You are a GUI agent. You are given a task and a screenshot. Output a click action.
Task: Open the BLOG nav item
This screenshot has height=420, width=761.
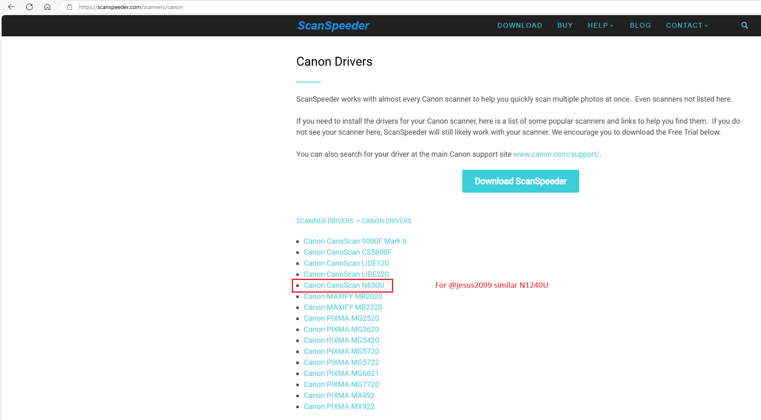tap(640, 25)
